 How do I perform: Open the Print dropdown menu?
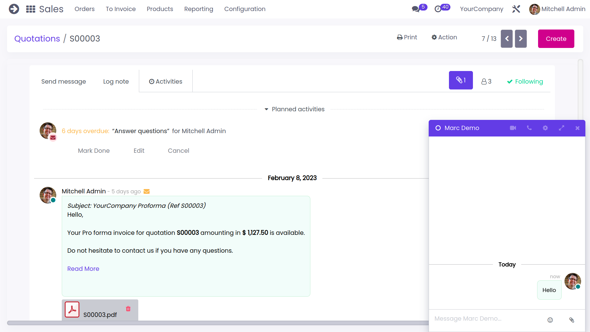click(407, 37)
